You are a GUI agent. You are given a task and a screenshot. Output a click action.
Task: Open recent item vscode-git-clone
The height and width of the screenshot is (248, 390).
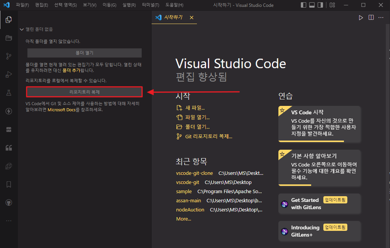pyautogui.click(x=195, y=173)
